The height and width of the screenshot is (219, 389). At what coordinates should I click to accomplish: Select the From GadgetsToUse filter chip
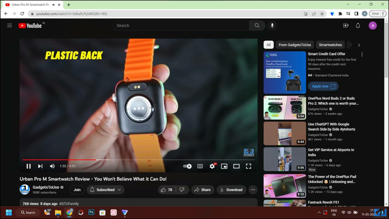pyautogui.click(x=295, y=45)
